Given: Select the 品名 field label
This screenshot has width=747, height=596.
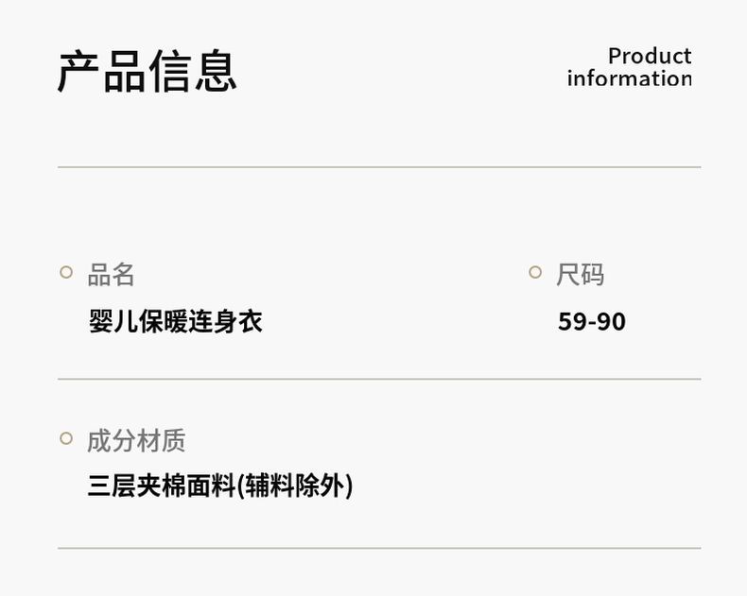Looking at the screenshot, I should pyautogui.click(x=112, y=275).
